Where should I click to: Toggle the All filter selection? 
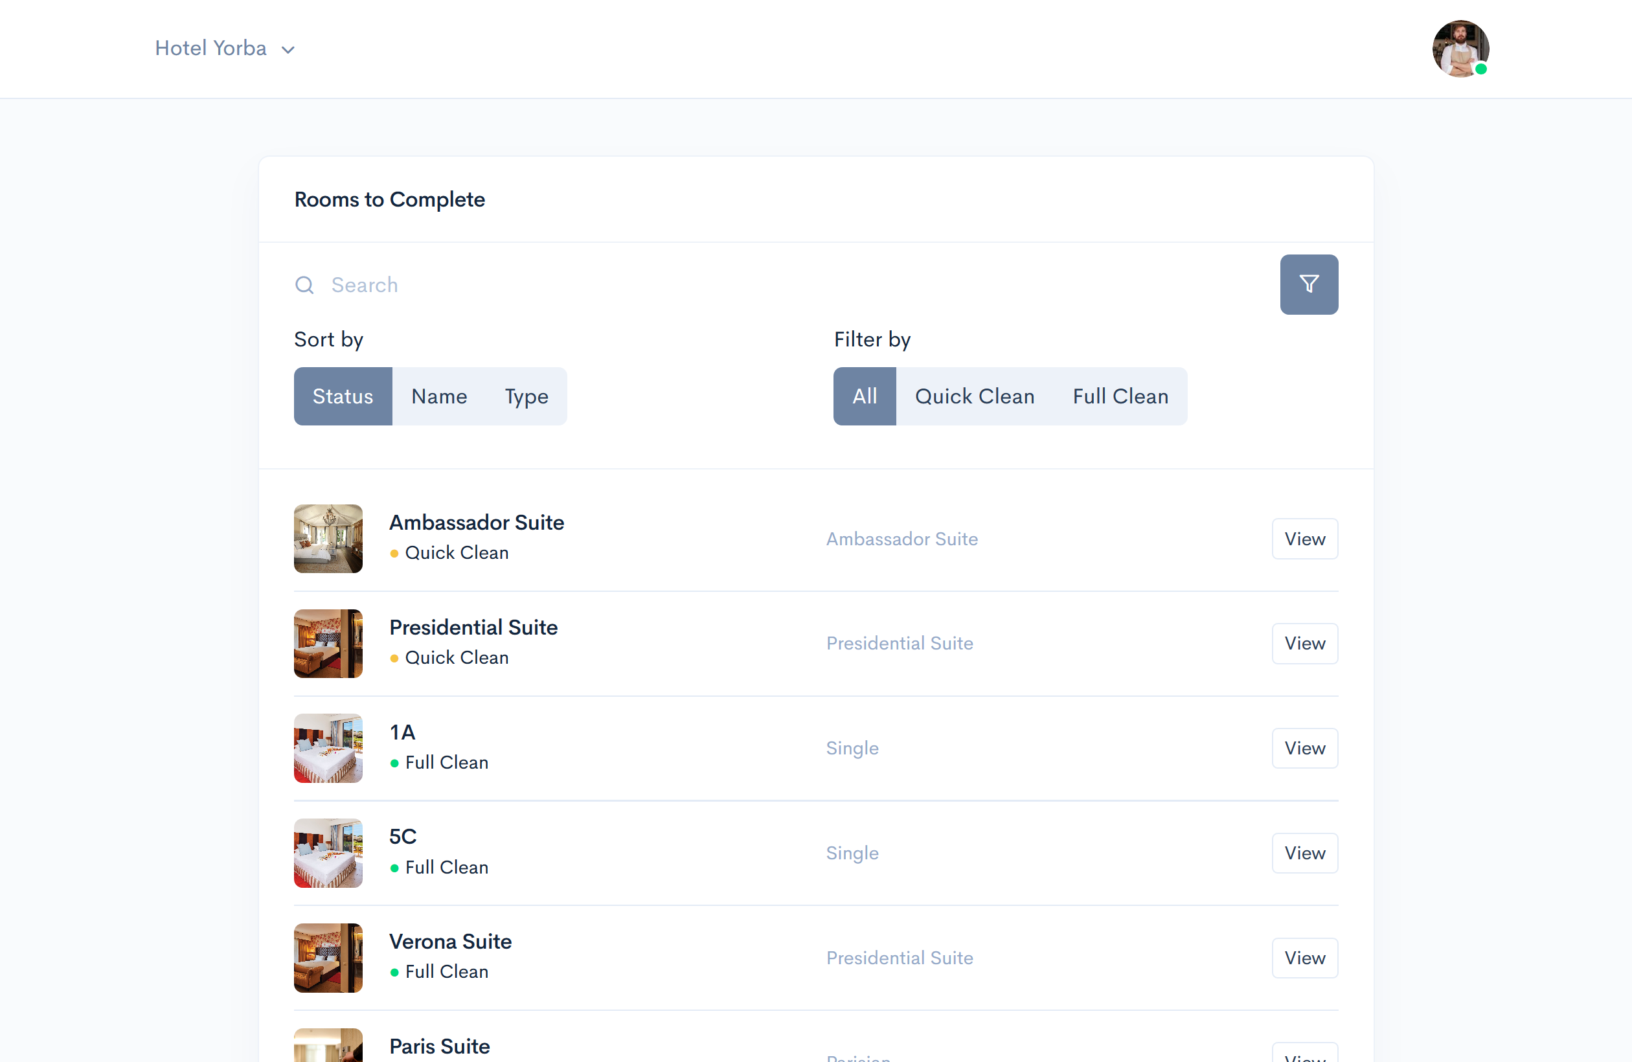click(x=865, y=396)
